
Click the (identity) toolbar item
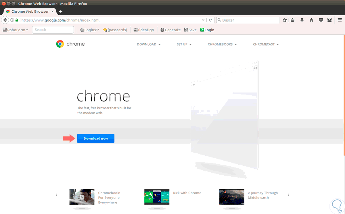pos(144,30)
